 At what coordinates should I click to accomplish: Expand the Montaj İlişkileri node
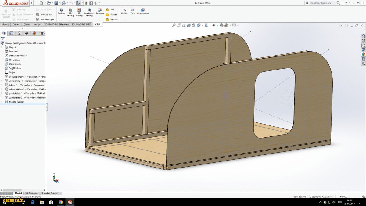2,102
